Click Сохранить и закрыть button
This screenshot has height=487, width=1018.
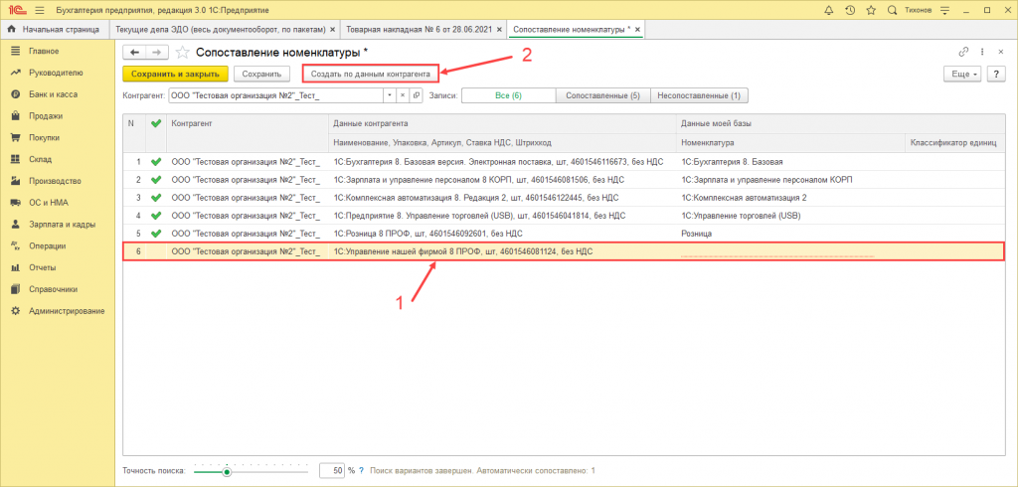pyautogui.click(x=175, y=74)
